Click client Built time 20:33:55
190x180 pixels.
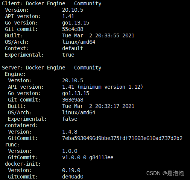(x=107, y=35)
